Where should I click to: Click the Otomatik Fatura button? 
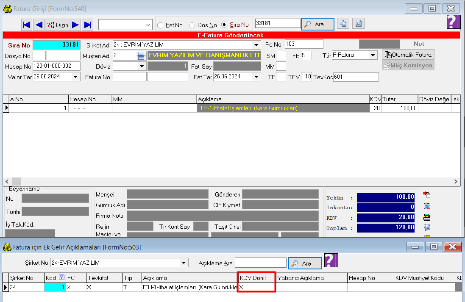point(408,55)
